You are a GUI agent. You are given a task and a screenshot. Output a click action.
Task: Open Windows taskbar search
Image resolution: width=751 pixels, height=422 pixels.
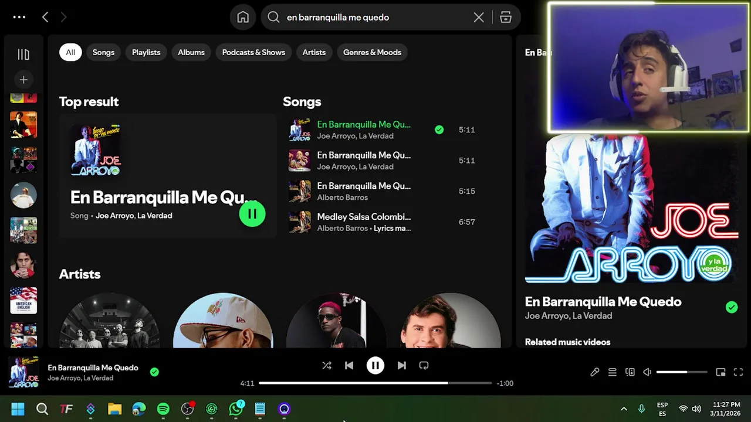point(42,409)
